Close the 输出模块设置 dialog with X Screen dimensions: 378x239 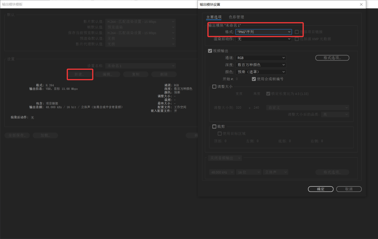[361, 4]
